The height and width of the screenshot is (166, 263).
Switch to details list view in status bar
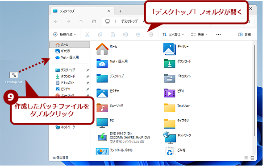246,158
